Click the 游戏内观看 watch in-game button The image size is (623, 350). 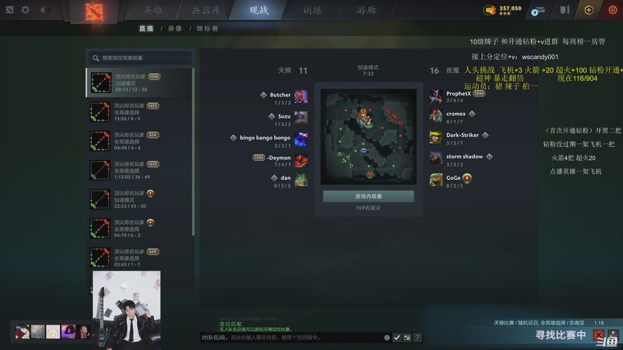pyautogui.click(x=368, y=197)
